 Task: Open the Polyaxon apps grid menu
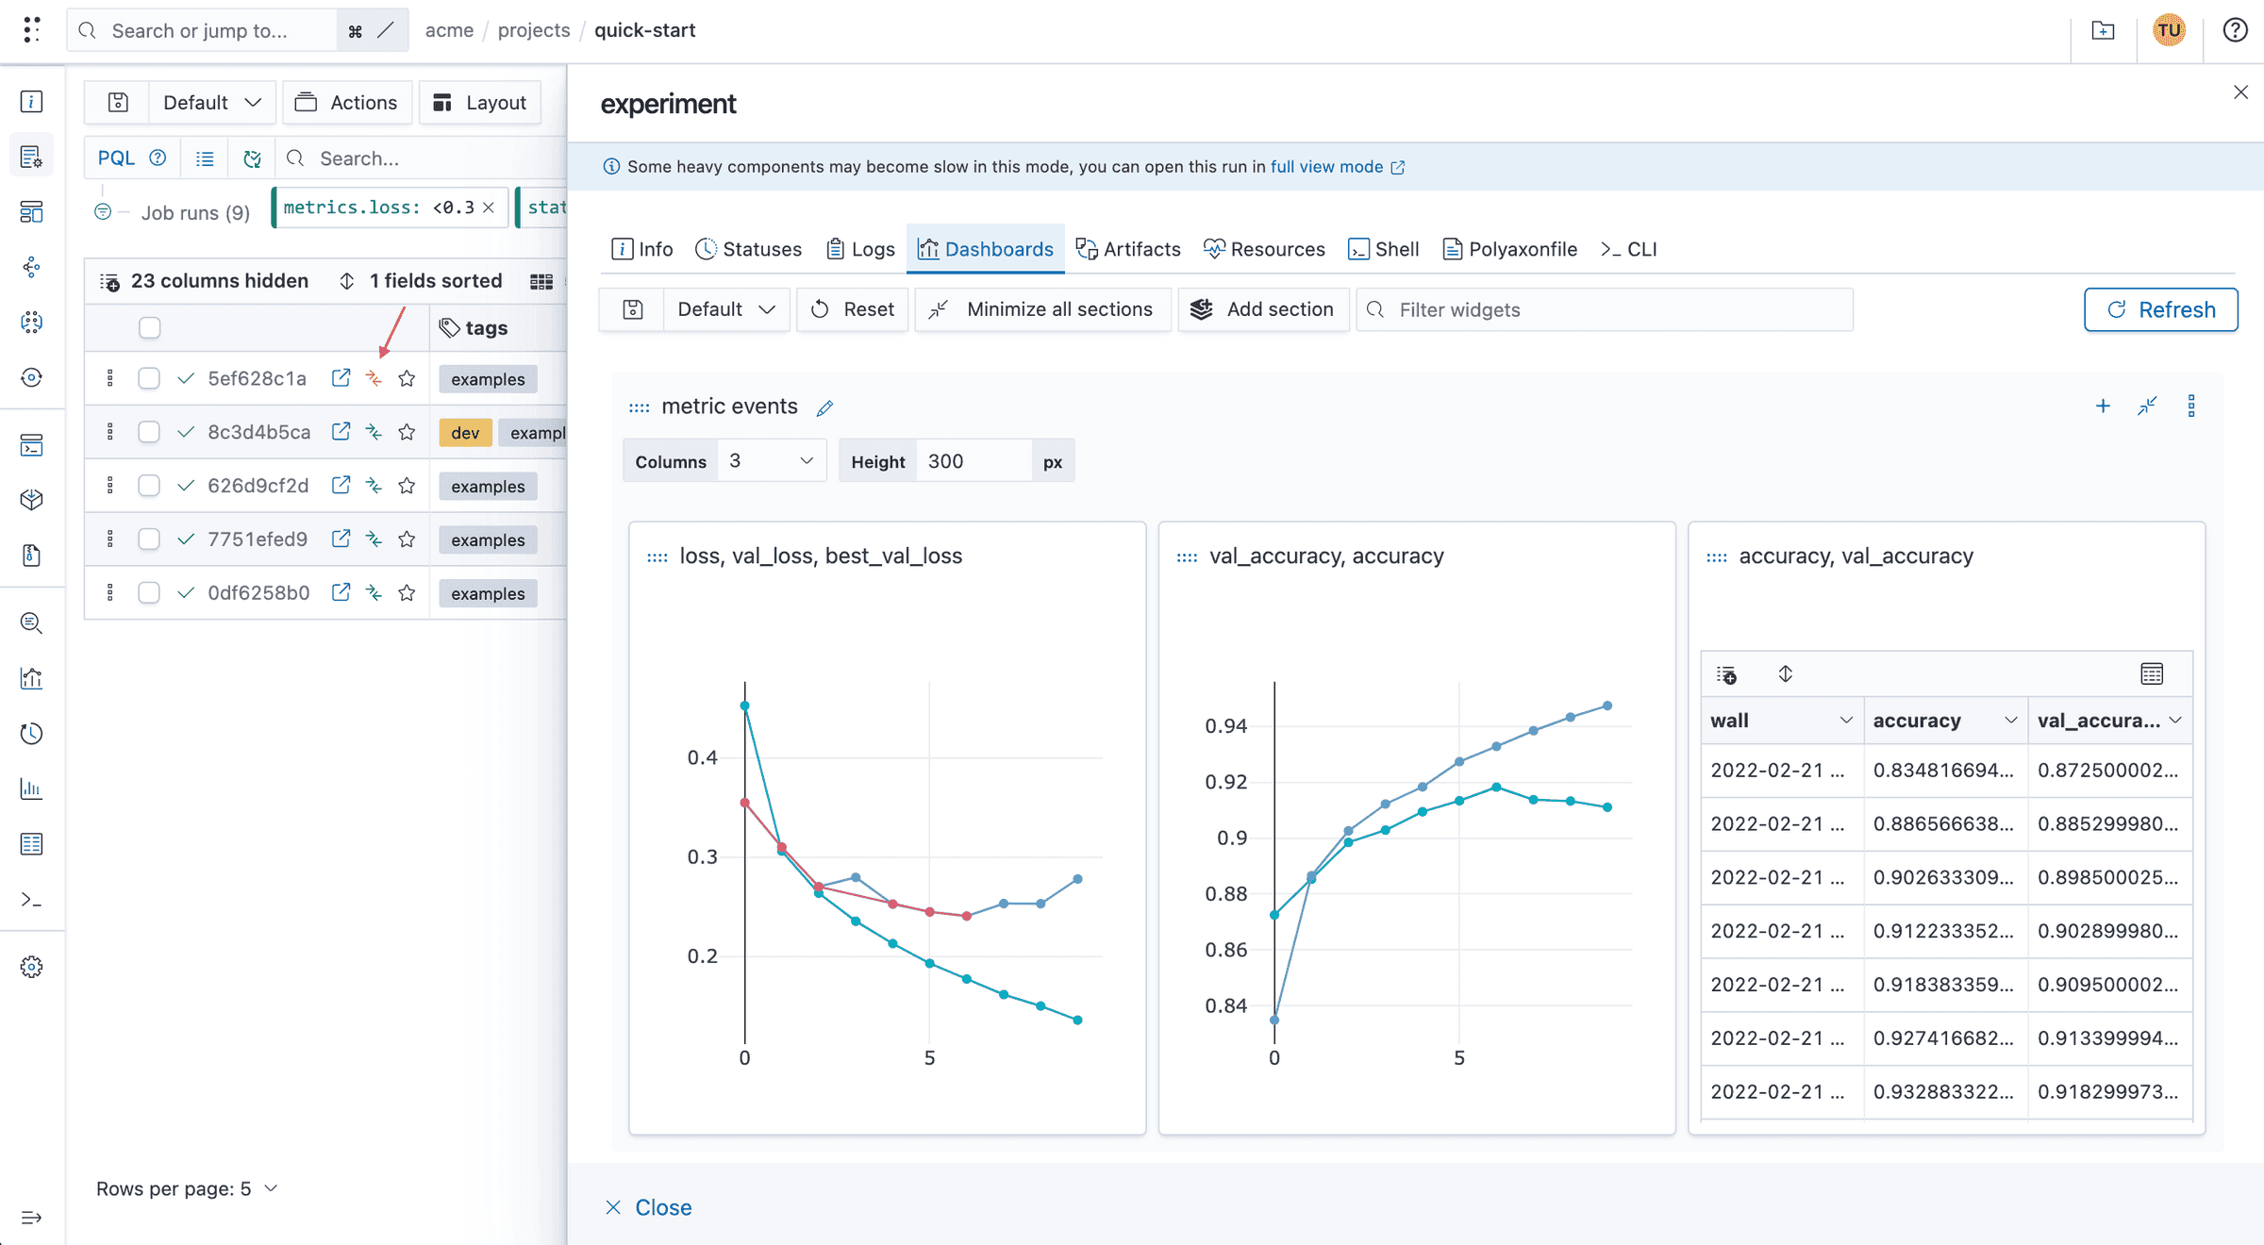[31, 29]
